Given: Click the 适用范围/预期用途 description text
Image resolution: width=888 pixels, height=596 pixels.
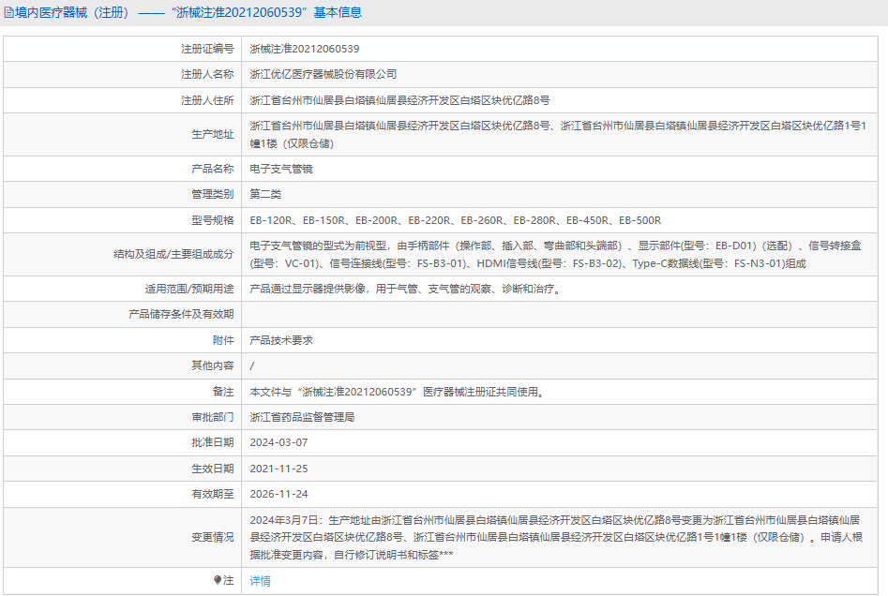Looking at the screenshot, I should click(405, 289).
